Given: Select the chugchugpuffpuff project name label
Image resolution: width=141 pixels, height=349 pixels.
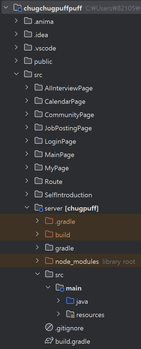Looking at the screenshot, I should click(x=53, y=8).
